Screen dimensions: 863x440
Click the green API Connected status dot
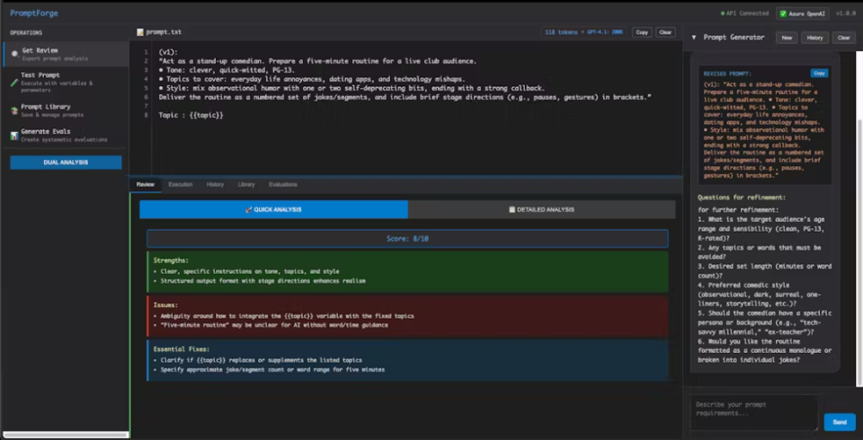pyautogui.click(x=723, y=13)
